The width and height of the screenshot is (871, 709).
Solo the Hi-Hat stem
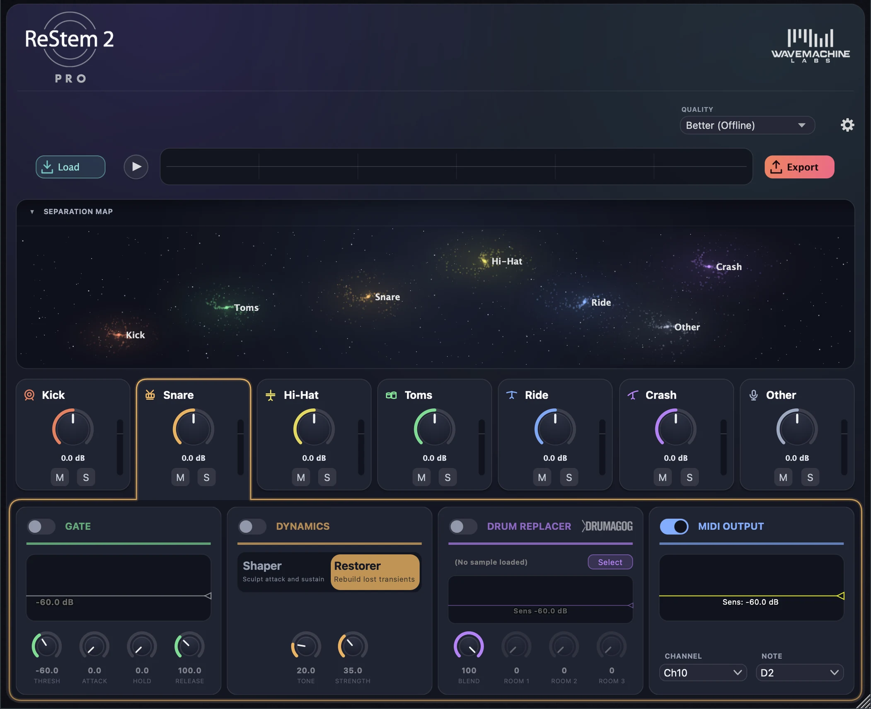click(327, 477)
